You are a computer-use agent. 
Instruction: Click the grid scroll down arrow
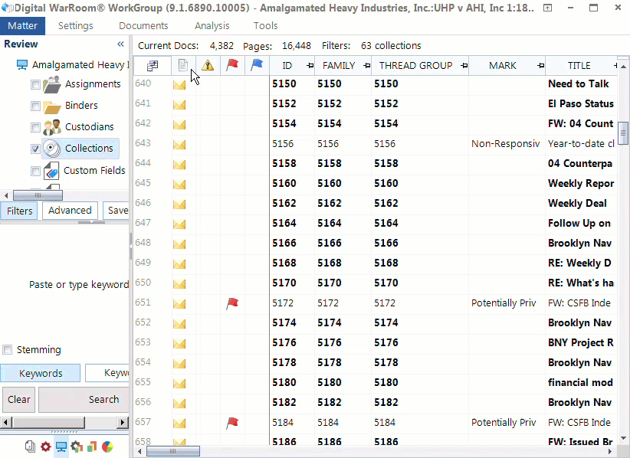click(623, 438)
